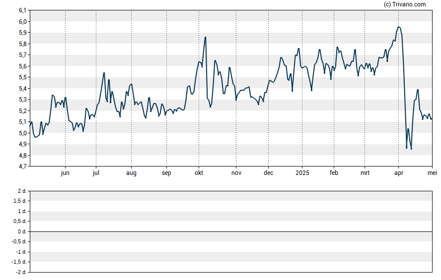Image resolution: width=441 pixels, height=280 pixels.
Task: Click the 5,9 price axis label
Action: 22,33
